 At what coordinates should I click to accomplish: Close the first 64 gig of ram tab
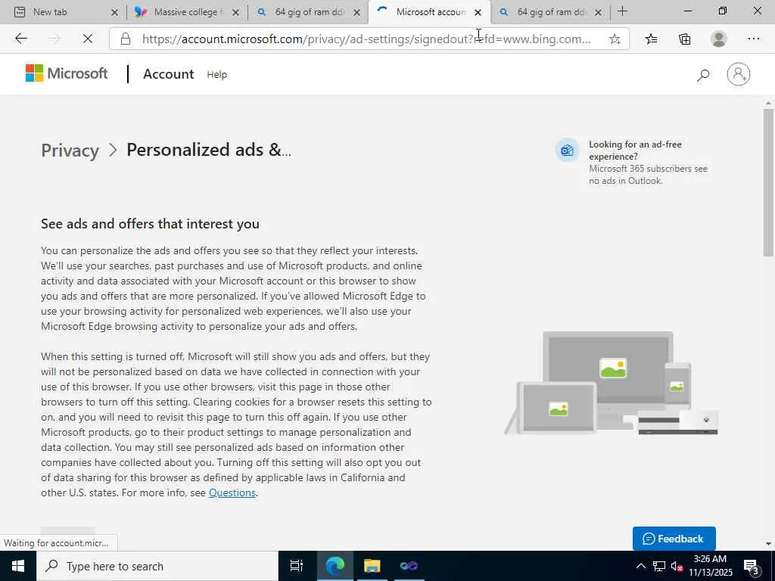click(357, 12)
